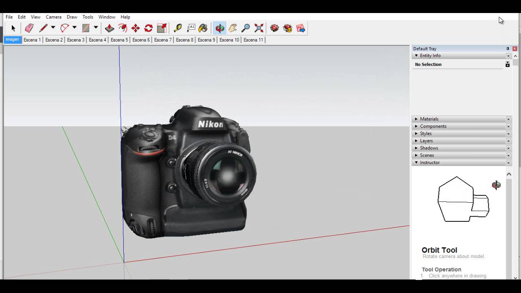
Task: Toggle Entity Info details button
Action: coord(508,64)
